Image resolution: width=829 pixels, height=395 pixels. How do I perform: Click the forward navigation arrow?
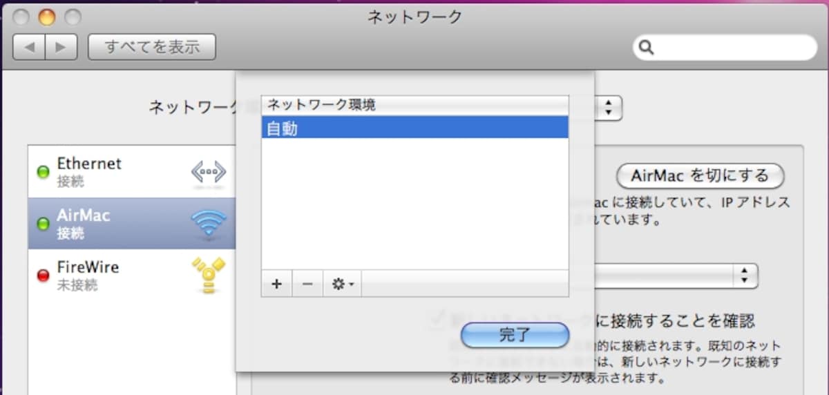coord(61,46)
